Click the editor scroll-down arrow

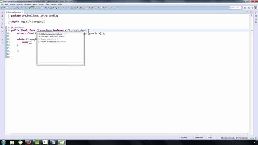coord(250,132)
